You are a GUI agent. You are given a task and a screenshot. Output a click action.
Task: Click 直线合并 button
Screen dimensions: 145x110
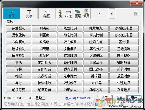96,62
